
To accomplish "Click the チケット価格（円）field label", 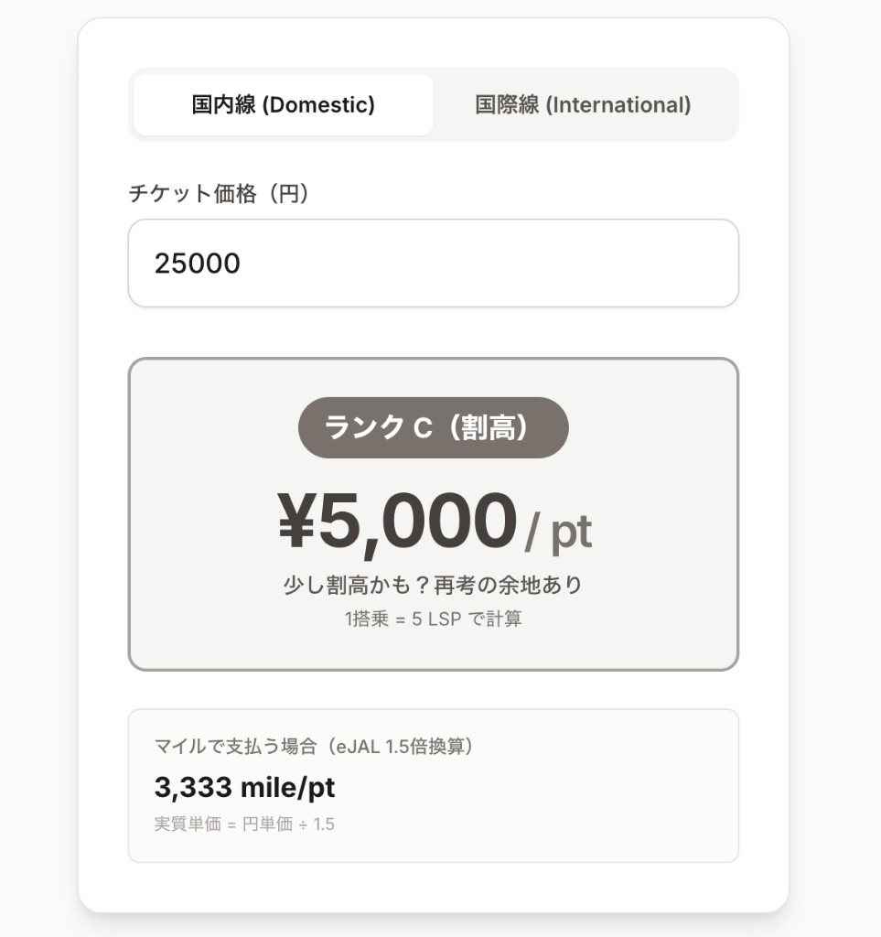I will coord(219,194).
